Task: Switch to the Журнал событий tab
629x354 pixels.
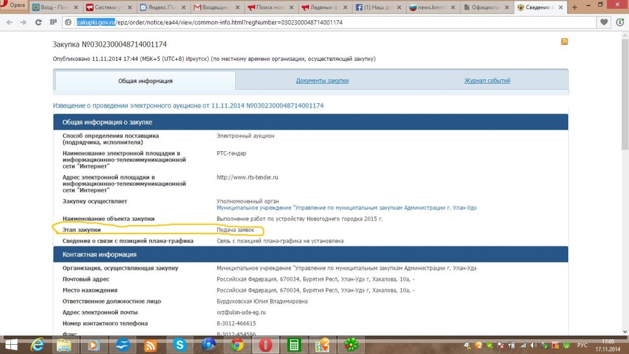Action: tap(487, 81)
